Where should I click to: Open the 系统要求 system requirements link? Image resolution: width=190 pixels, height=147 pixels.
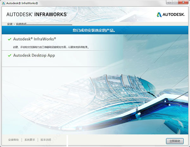[30, 140]
